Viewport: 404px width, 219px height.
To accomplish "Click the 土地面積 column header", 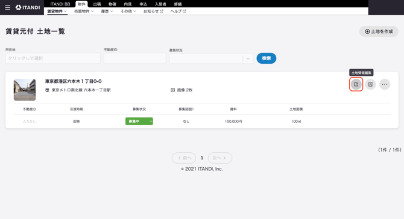I will [296, 109].
